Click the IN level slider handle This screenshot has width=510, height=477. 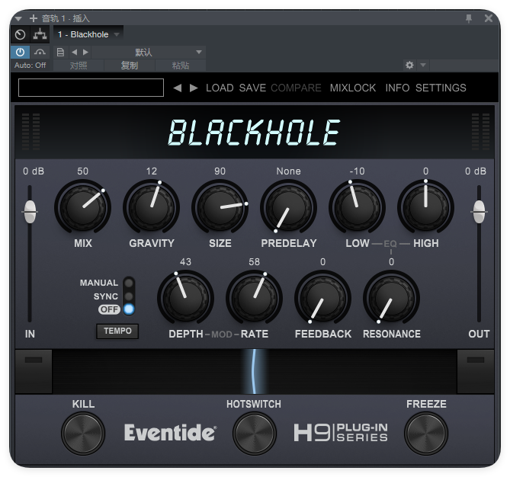coord(30,212)
